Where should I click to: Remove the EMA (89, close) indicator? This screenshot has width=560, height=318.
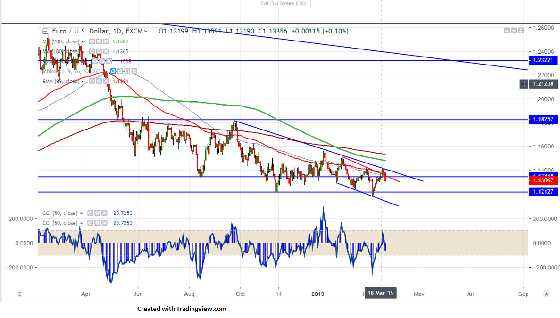106,82
